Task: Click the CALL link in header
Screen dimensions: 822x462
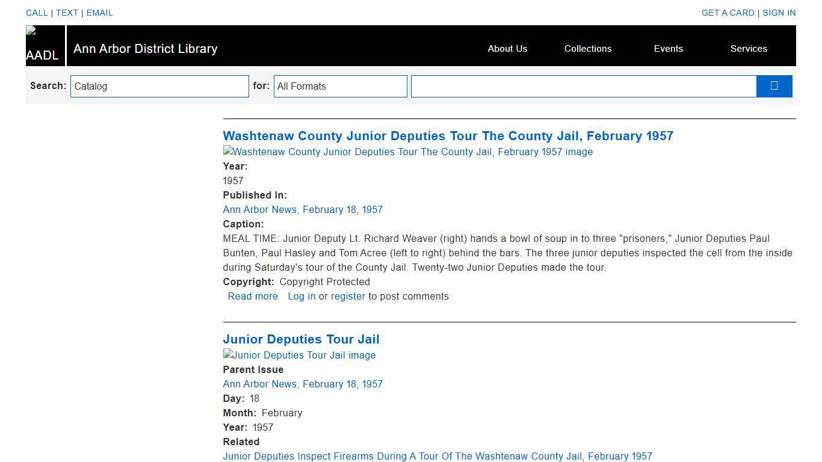Action: coord(37,13)
